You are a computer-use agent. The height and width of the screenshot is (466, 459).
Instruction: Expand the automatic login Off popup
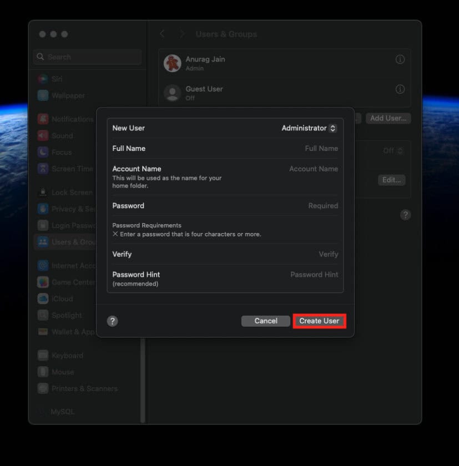point(393,151)
